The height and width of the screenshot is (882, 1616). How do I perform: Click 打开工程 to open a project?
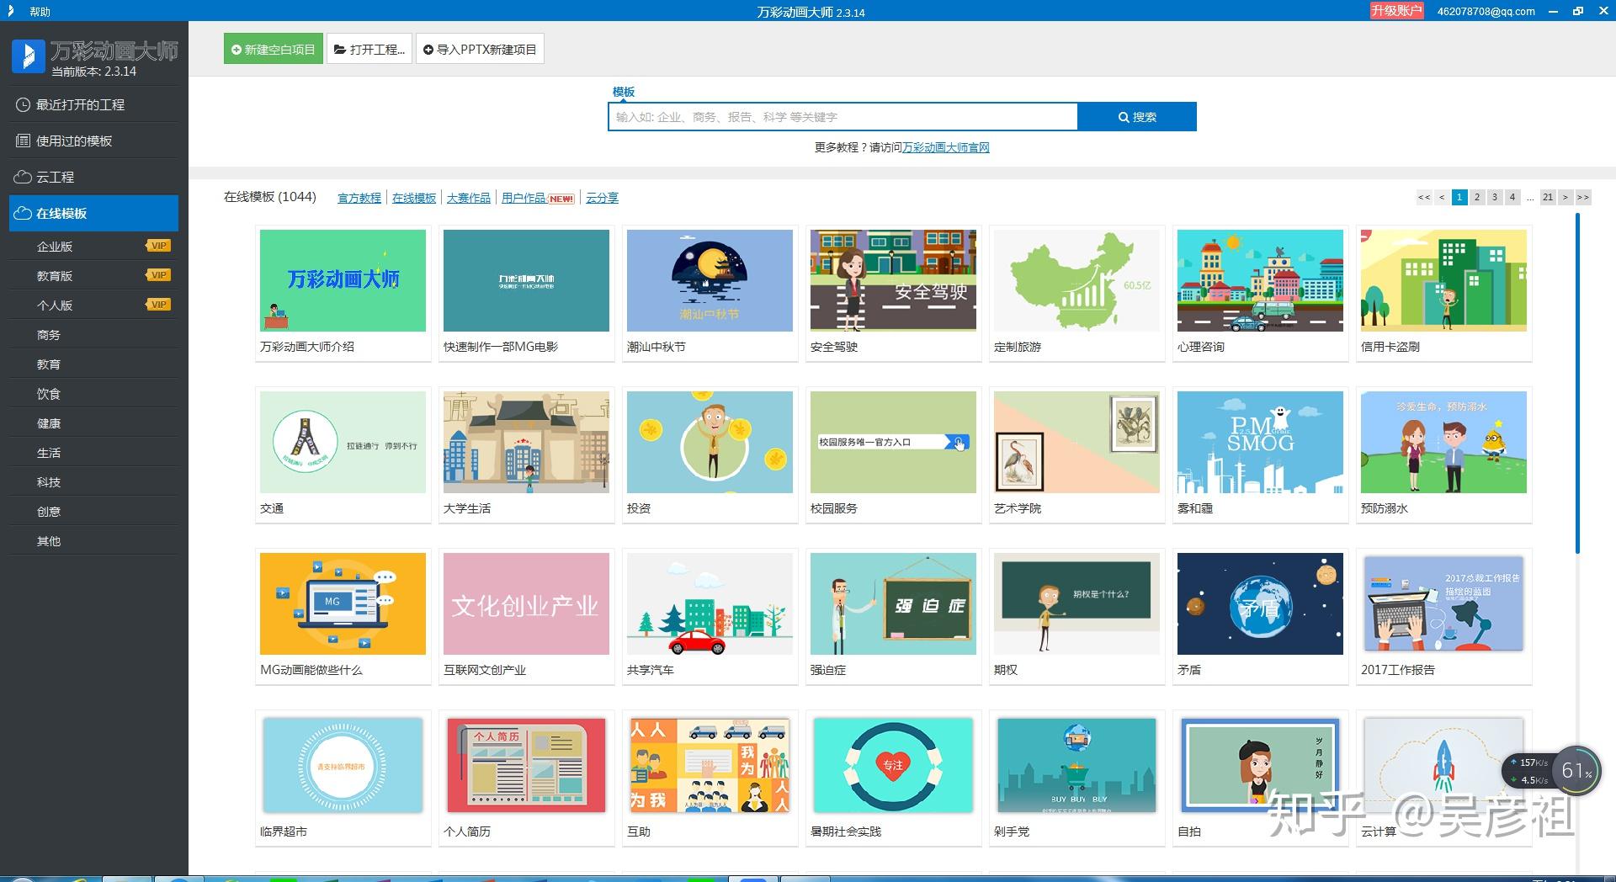pos(369,50)
